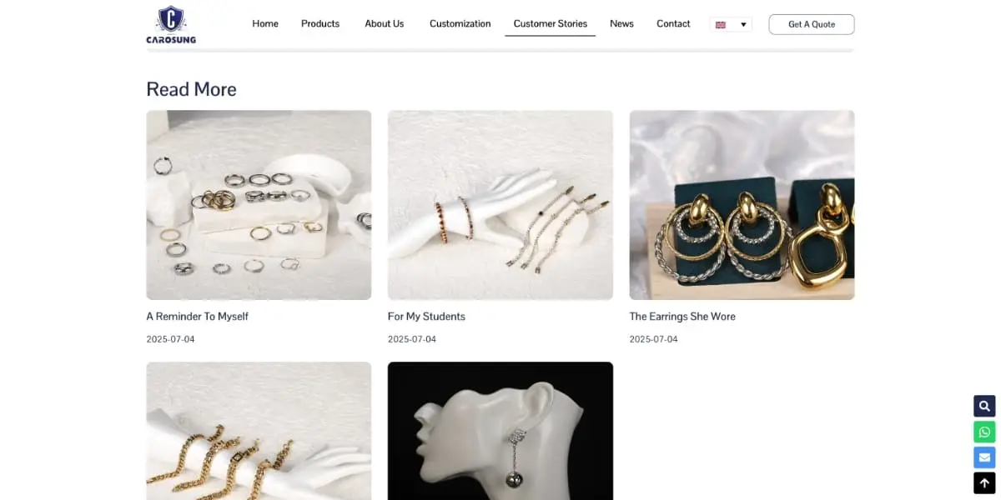Navigate to the News page
This screenshot has height=500, width=1001.
(x=621, y=23)
